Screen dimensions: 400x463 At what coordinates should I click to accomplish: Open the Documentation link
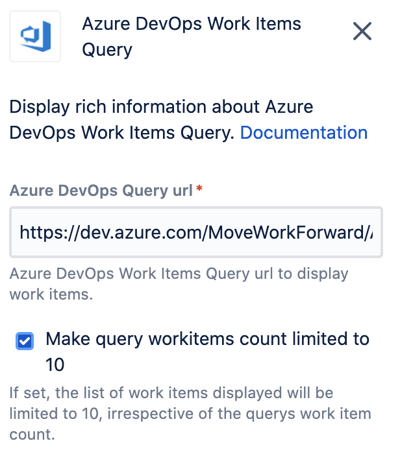[x=303, y=133]
